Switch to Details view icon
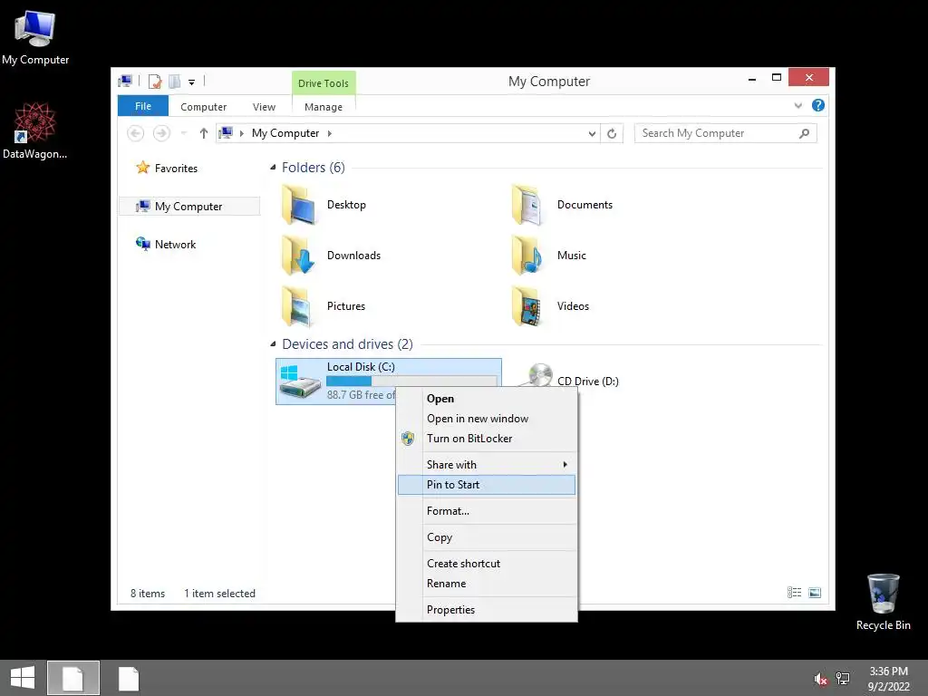This screenshot has width=928, height=696. tap(794, 593)
